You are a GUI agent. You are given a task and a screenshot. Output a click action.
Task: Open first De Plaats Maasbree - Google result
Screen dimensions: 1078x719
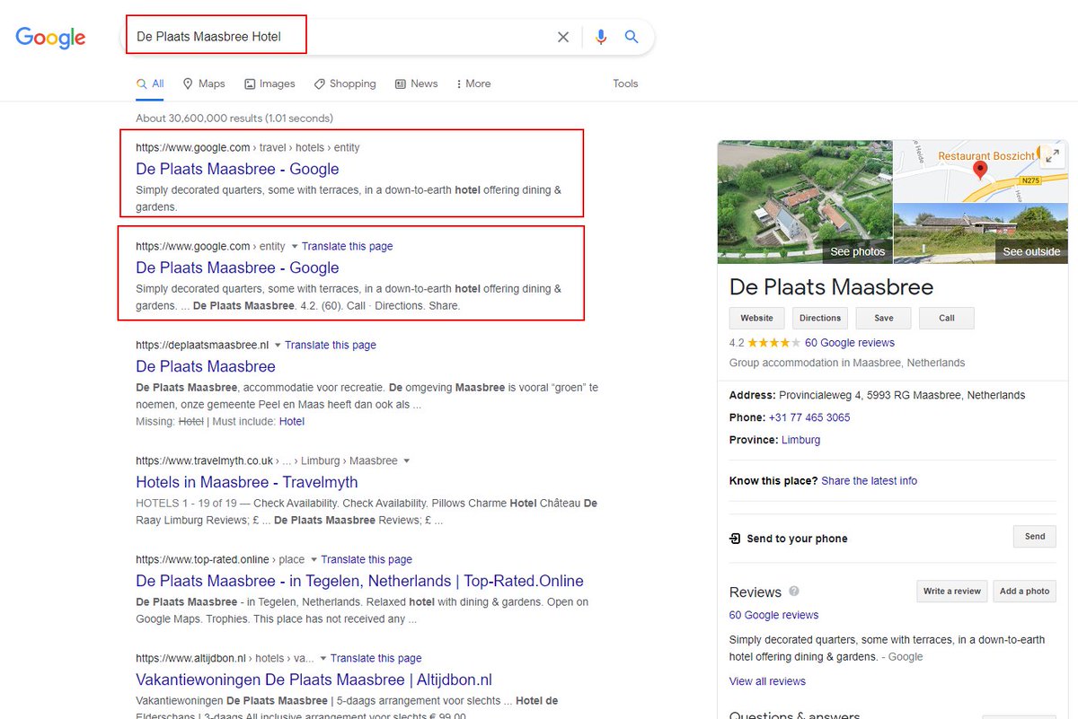click(x=237, y=169)
